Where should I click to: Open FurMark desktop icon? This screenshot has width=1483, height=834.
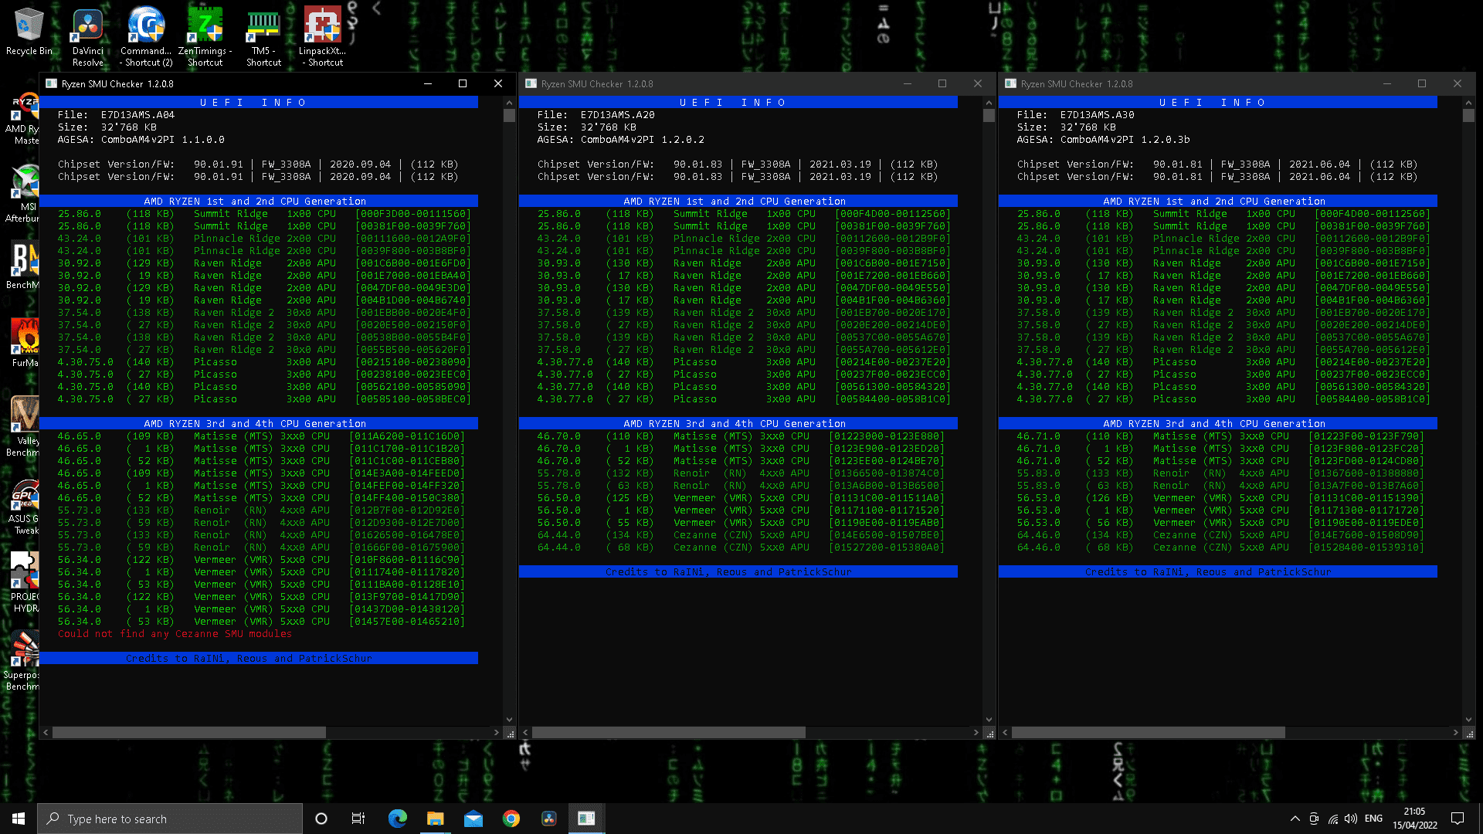click(x=25, y=343)
